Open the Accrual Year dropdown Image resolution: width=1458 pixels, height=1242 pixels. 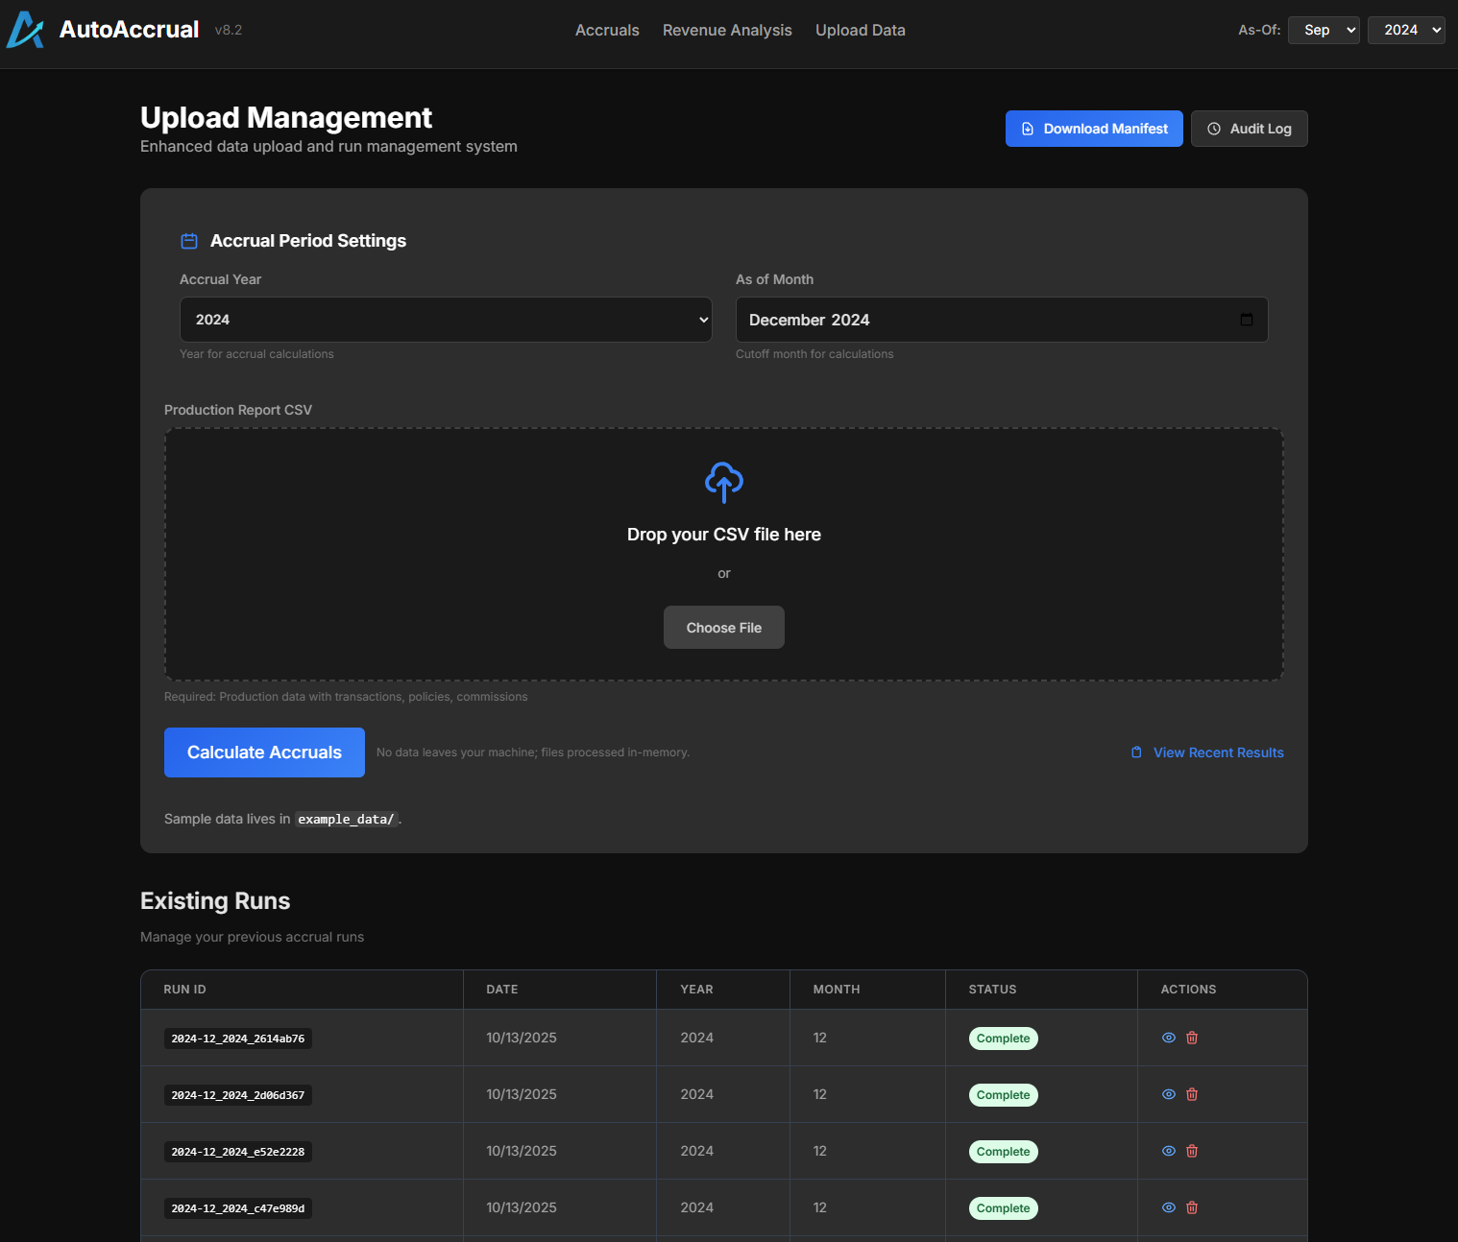tap(446, 320)
